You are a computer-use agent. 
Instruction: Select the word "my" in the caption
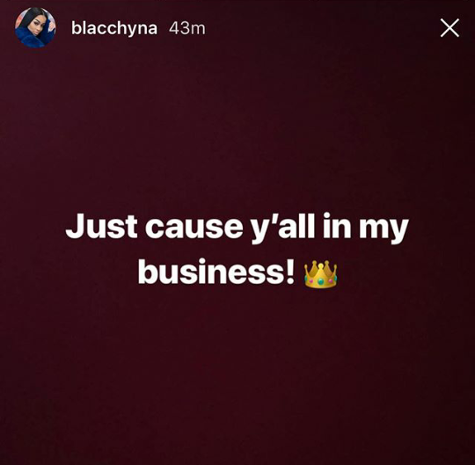point(384,229)
